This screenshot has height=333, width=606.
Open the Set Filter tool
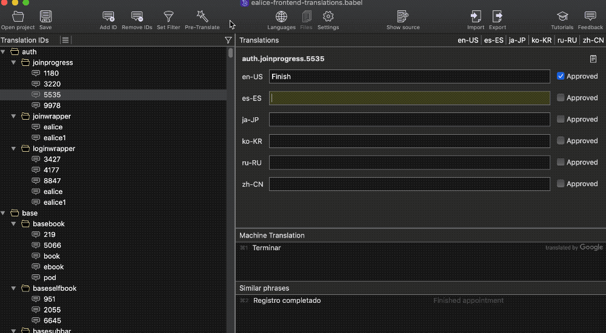tap(168, 16)
